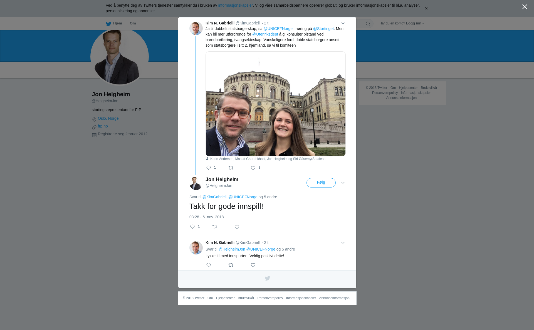Expand options menu on Kim's top tweet

click(x=343, y=23)
